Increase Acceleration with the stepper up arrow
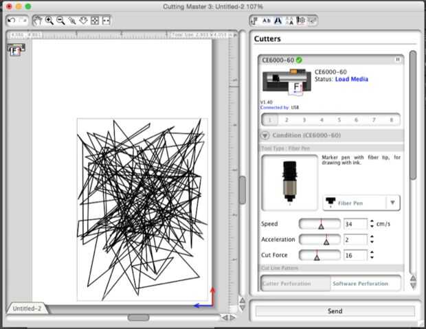The image size is (426, 329). 372,237
